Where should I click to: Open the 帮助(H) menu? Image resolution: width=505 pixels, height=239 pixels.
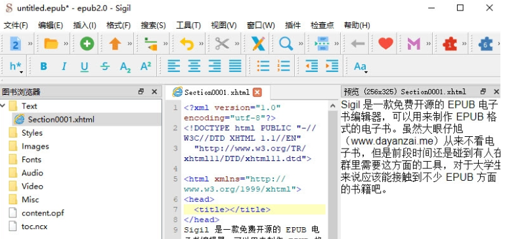pyautogui.click(x=357, y=26)
